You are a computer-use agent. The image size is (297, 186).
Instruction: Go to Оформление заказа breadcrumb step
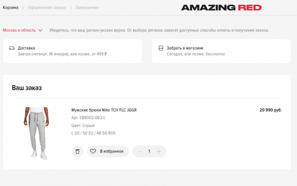(x=47, y=7)
